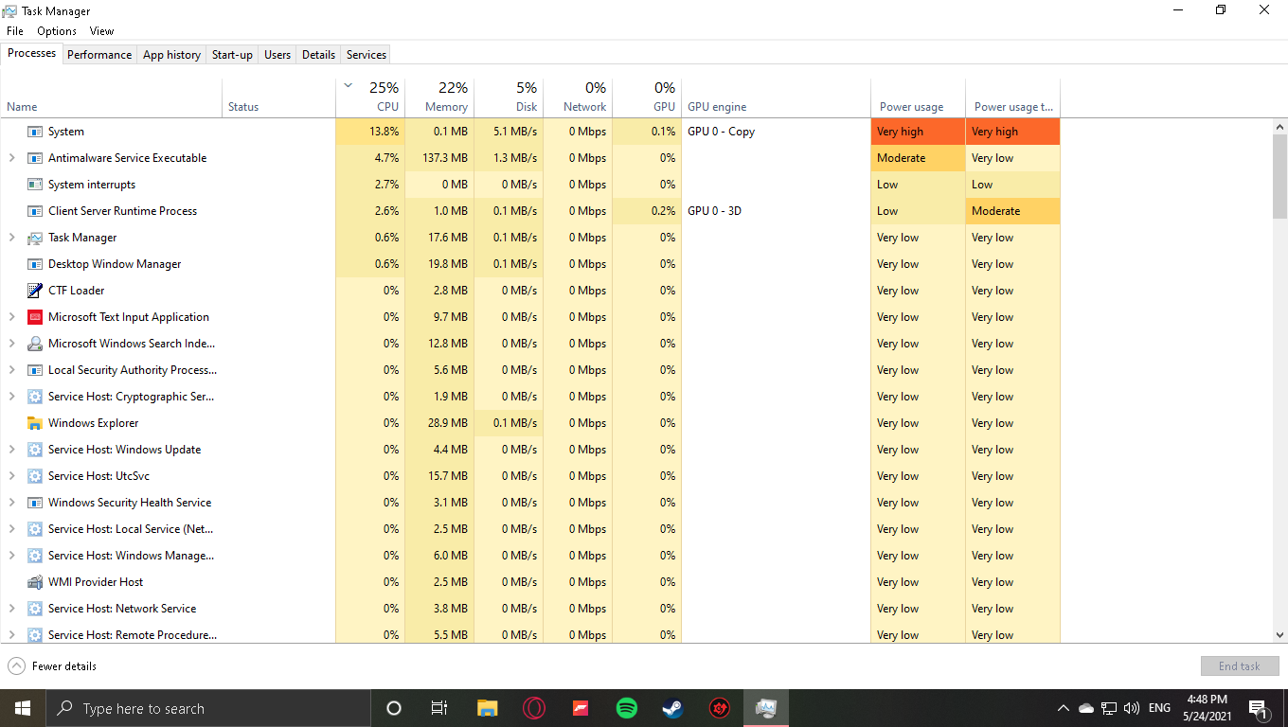Open the Options menu
This screenshot has width=1288, height=727.
(x=57, y=31)
